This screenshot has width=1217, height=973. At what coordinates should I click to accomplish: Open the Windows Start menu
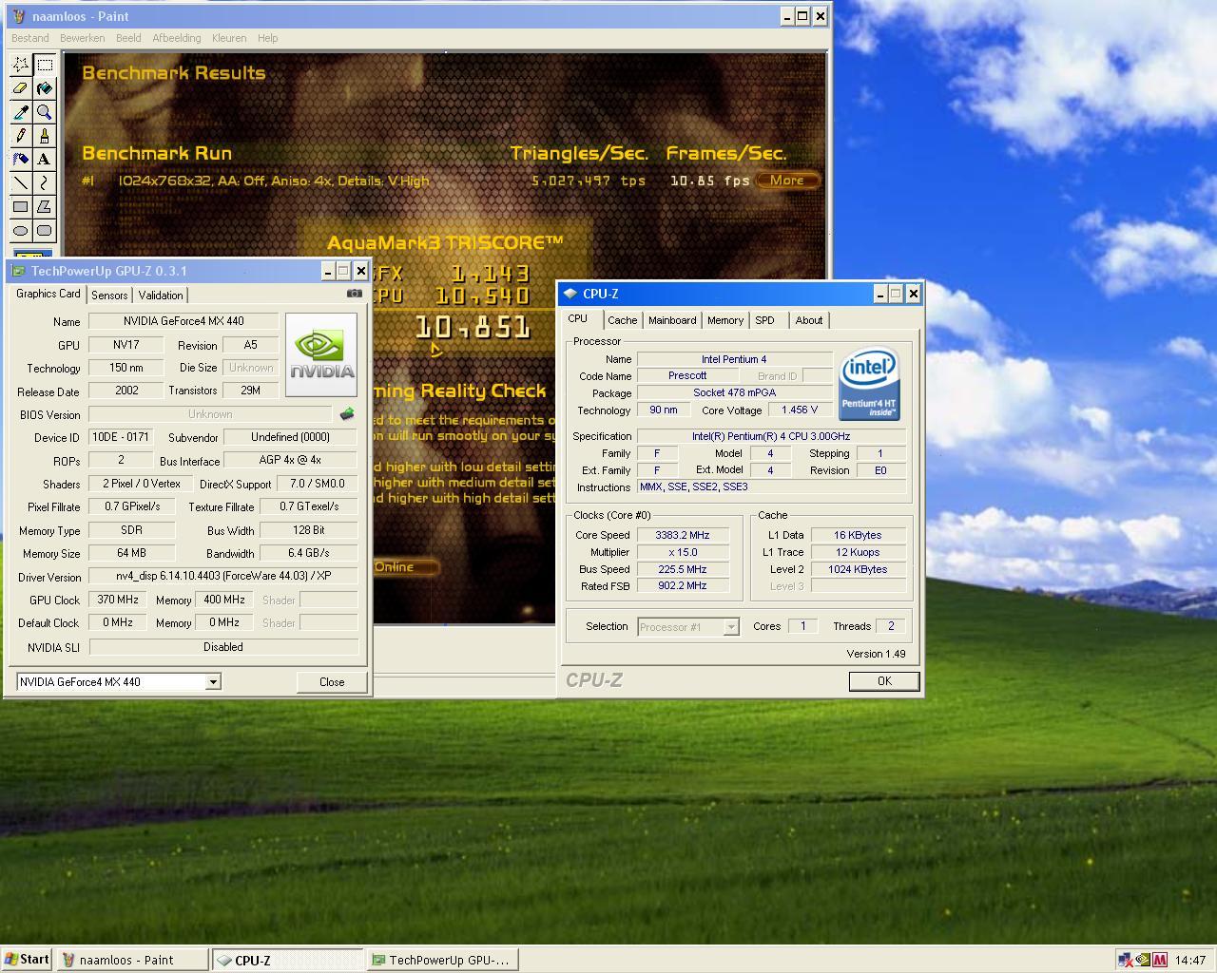pyautogui.click(x=27, y=960)
